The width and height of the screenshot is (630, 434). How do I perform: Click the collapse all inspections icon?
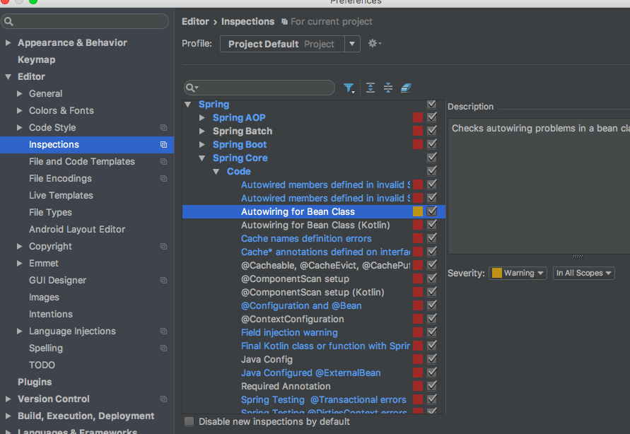[x=388, y=88]
